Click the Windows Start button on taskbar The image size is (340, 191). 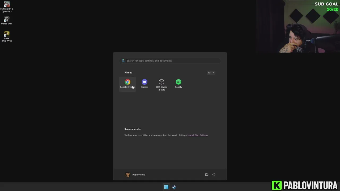(166, 187)
